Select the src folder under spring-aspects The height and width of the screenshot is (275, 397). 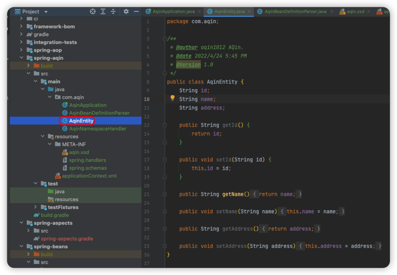click(x=44, y=231)
